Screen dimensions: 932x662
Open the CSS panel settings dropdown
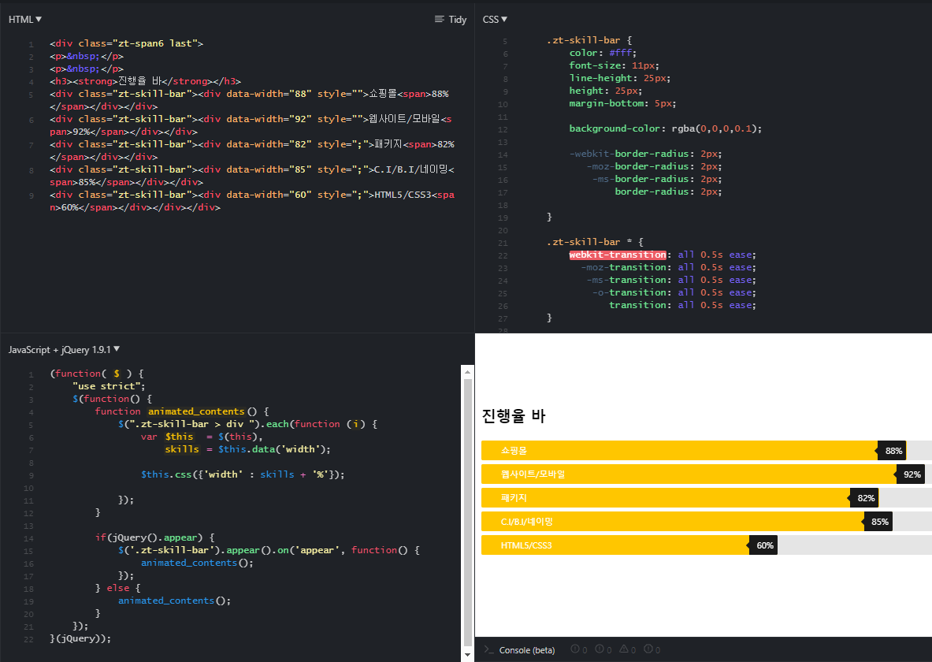pos(495,19)
